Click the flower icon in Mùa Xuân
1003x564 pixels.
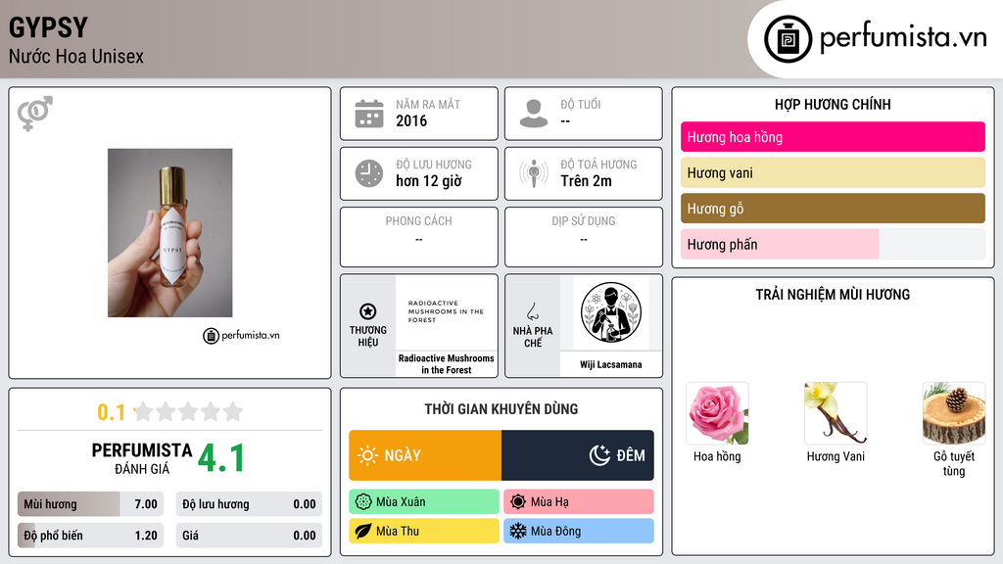tap(362, 502)
